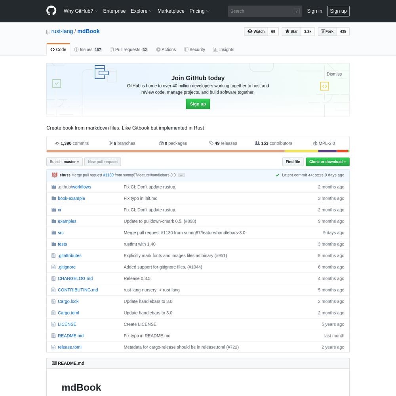Viewport: 396px width, 396px height.
Task: Click the green banner Sign up button
Action: coord(198,104)
